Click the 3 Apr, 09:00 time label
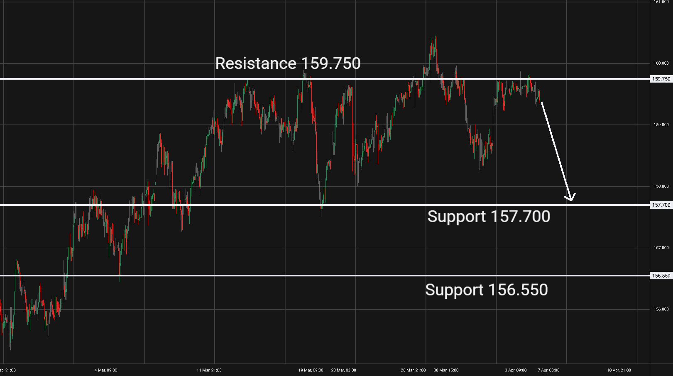The width and height of the screenshot is (673, 376). tap(516, 370)
